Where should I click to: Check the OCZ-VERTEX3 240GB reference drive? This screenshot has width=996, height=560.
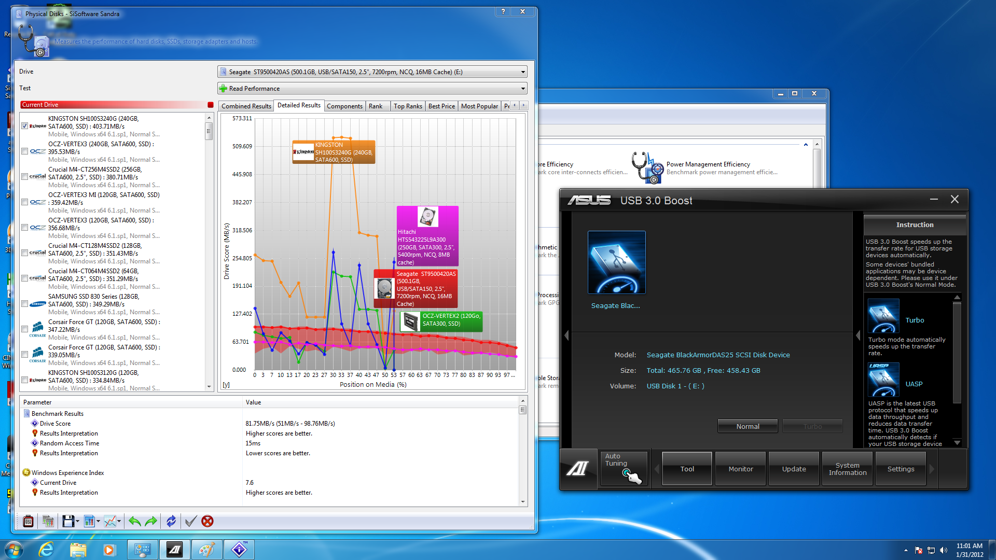(24, 151)
